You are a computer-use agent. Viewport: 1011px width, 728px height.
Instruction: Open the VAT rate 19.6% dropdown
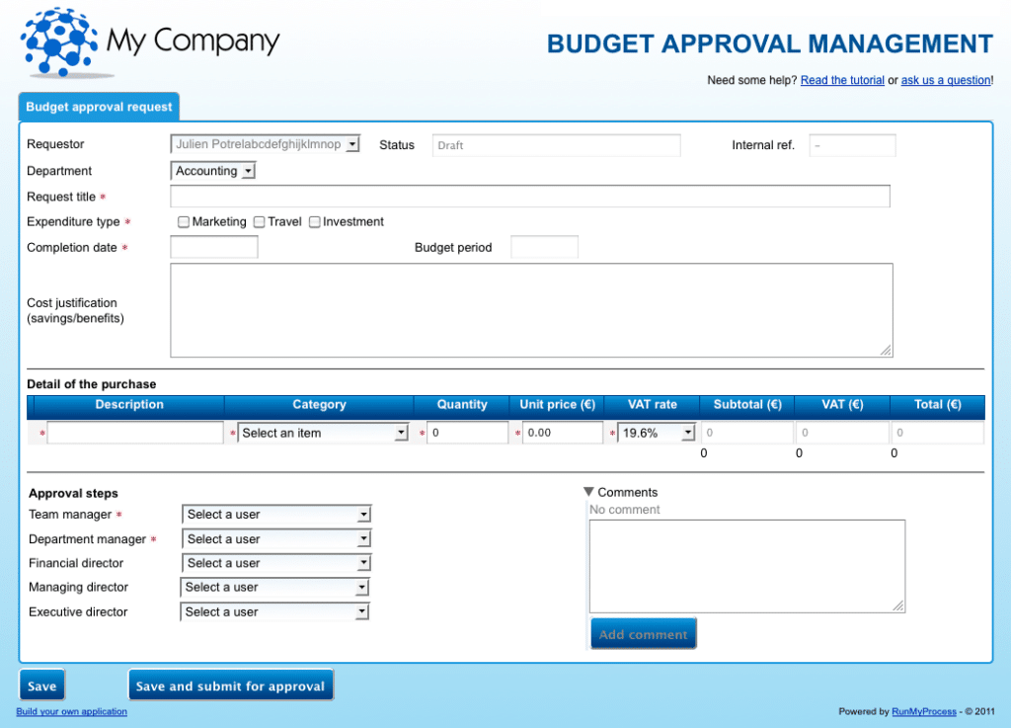pyautogui.click(x=657, y=433)
